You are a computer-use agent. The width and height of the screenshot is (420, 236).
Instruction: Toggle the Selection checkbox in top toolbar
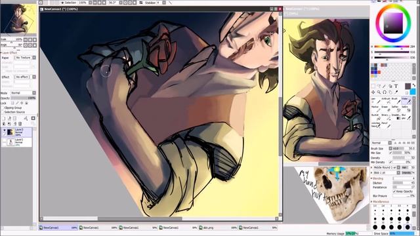coord(62,3)
